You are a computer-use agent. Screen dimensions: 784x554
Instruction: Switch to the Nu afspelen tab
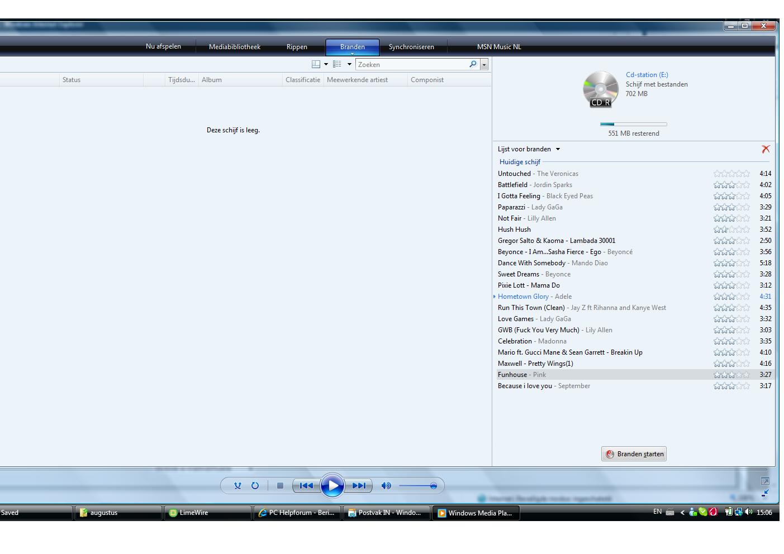163,46
